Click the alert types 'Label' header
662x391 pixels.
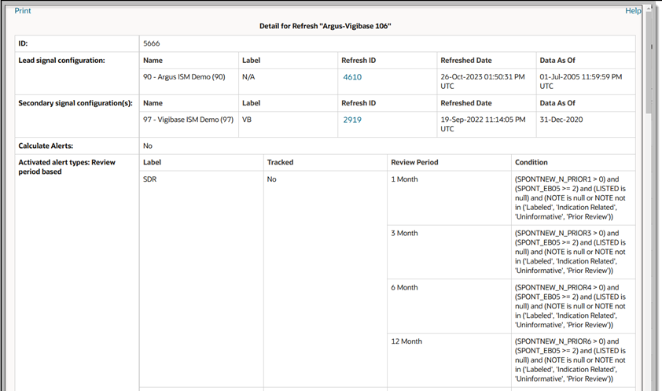[152, 162]
